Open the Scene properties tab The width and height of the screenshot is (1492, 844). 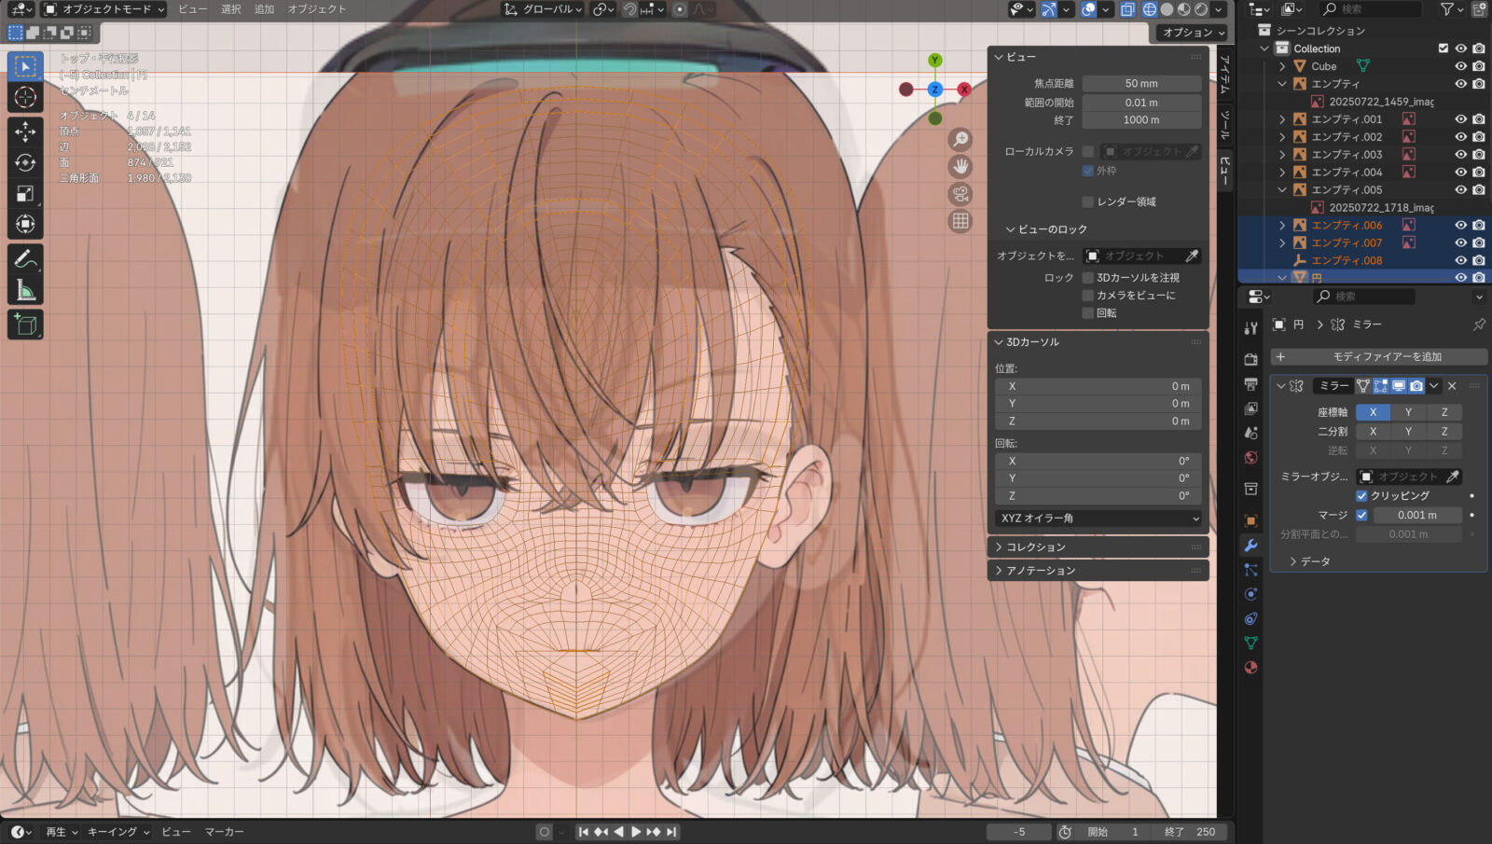(1250, 433)
